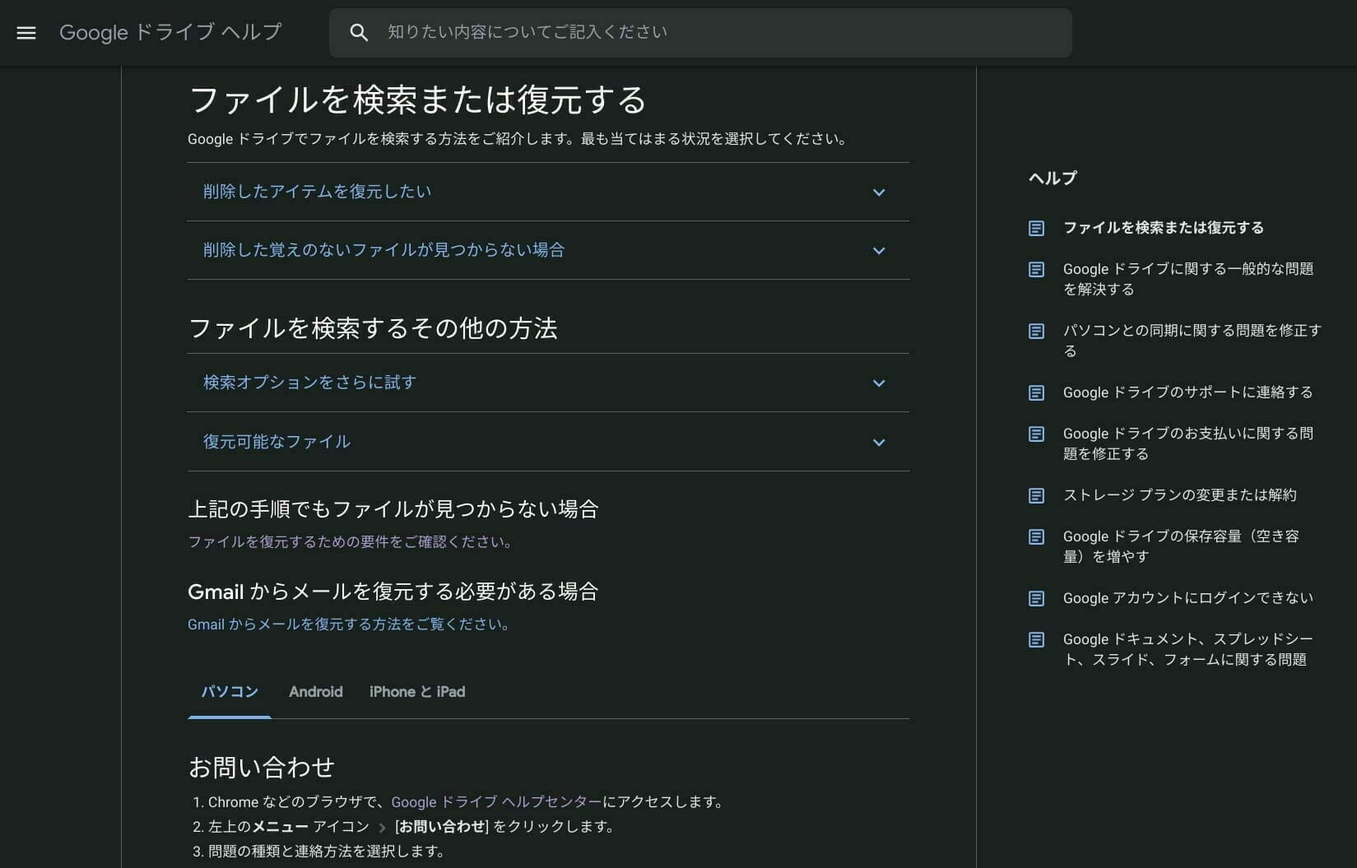This screenshot has height=868, width=1357.
Task: Click document icon beside ストレージ プランの変更または解約
Action: pyautogui.click(x=1037, y=495)
